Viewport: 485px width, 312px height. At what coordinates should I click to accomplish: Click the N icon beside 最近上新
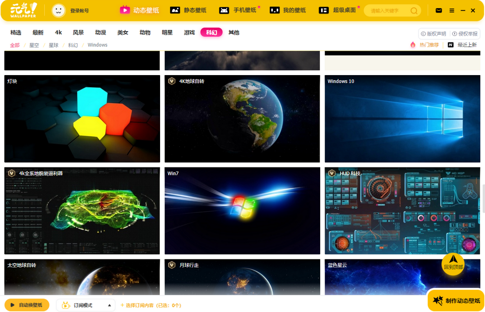coord(451,45)
